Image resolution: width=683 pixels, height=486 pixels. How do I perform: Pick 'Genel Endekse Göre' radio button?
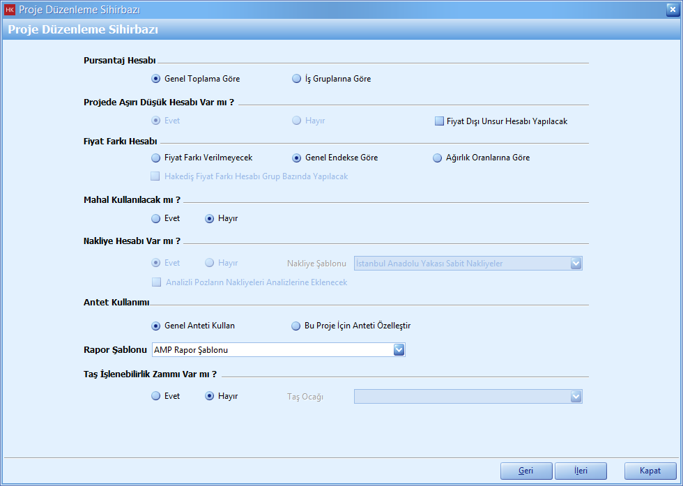pyautogui.click(x=297, y=158)
